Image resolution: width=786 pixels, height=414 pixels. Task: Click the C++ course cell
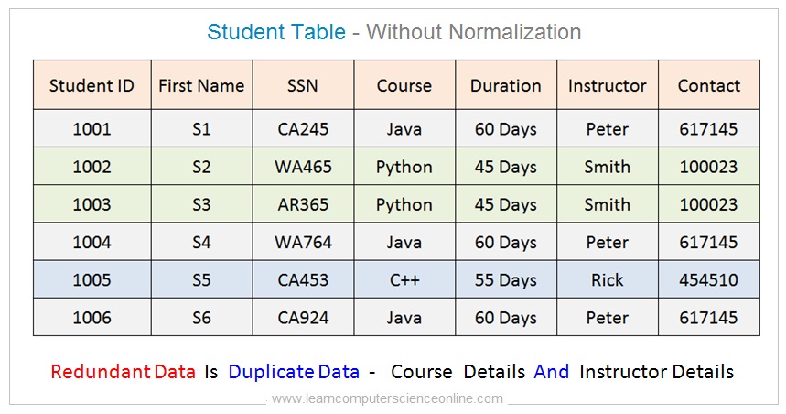404,280
